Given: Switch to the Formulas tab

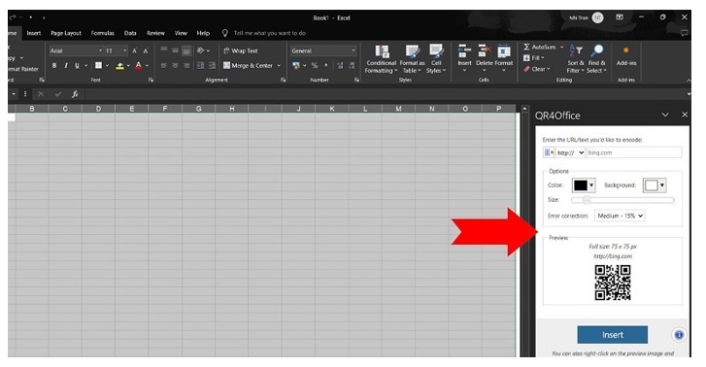Looking at the screenshot, I should 102,33.
